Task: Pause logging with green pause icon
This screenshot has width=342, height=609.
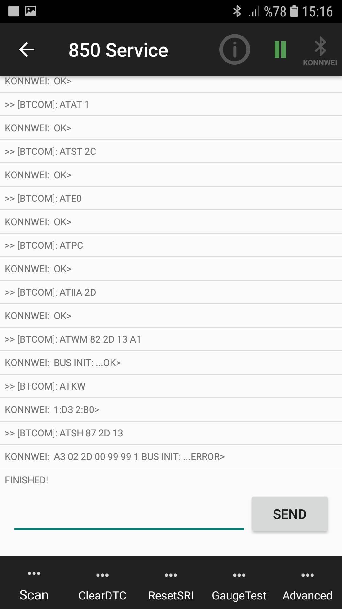Action: (280, 50)
